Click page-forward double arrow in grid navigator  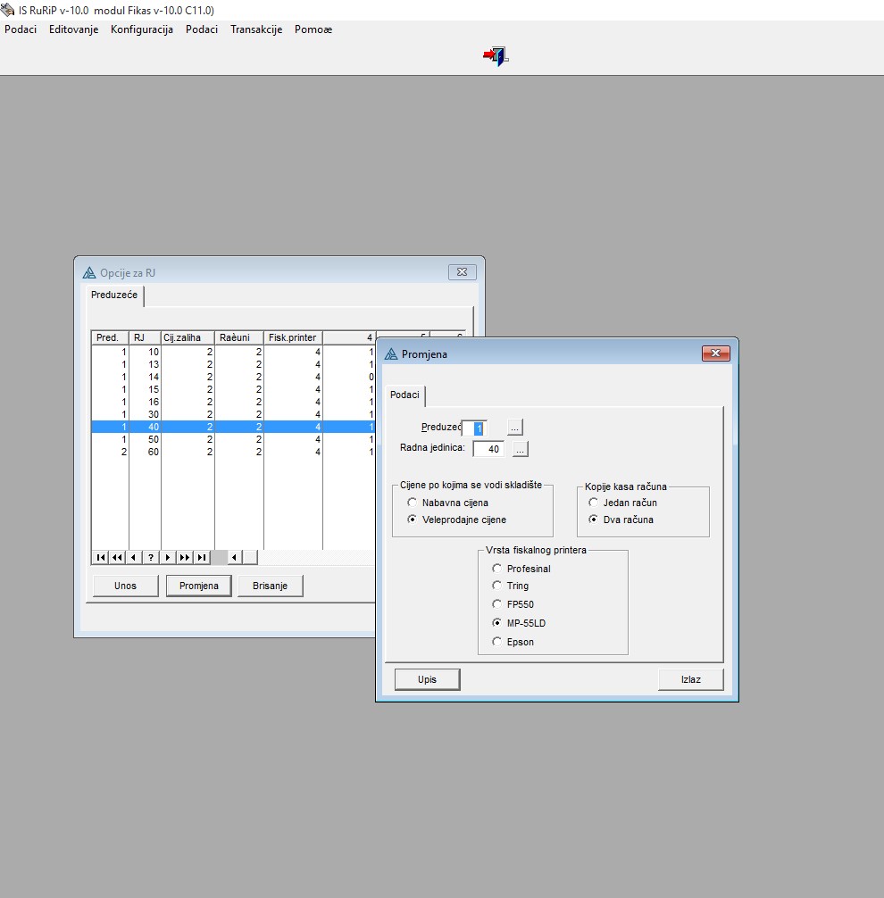[x=185, y=558]
